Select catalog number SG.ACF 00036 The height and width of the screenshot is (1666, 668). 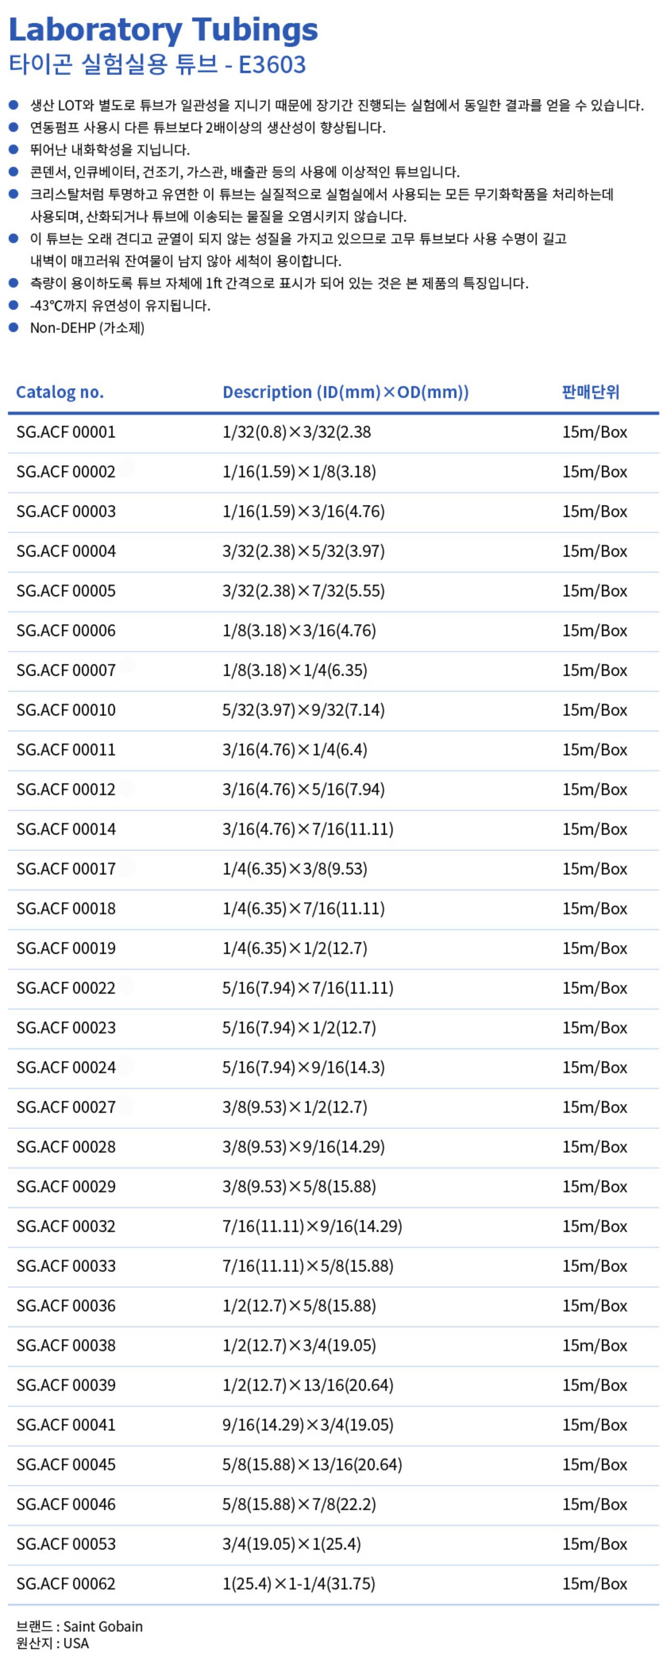(66, 1305)
